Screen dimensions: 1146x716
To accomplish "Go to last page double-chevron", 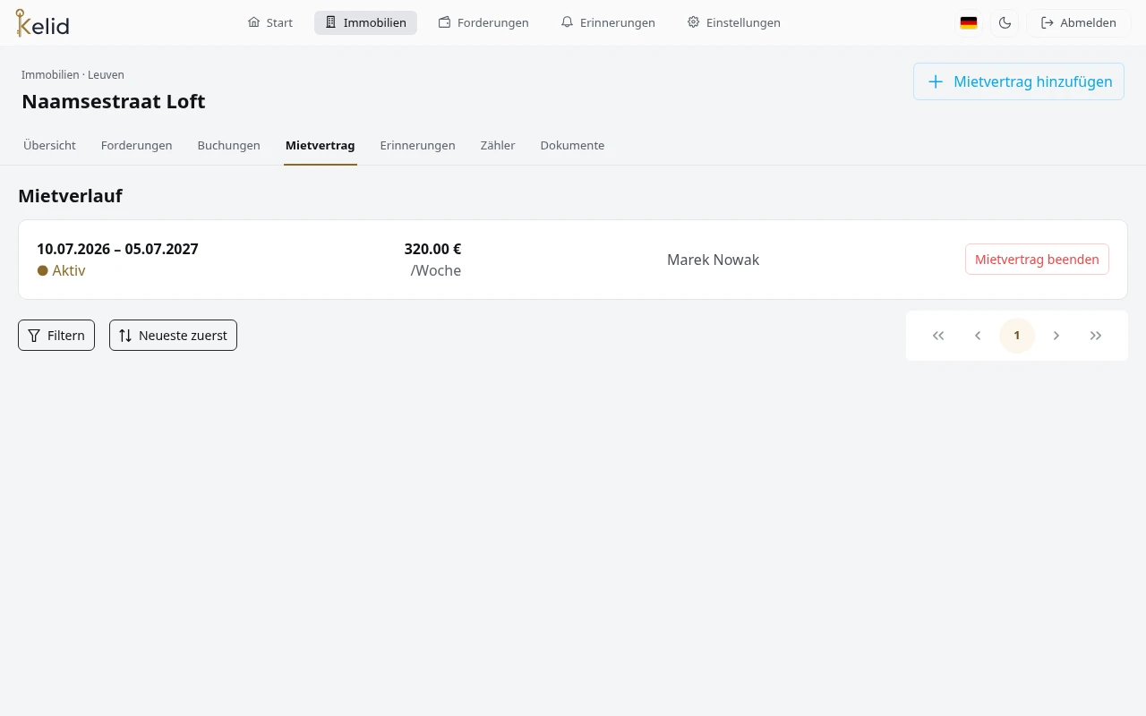I will pos(1096,336).
